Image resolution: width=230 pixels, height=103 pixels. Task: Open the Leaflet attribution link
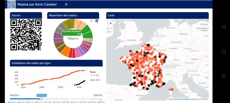(170, 99)
